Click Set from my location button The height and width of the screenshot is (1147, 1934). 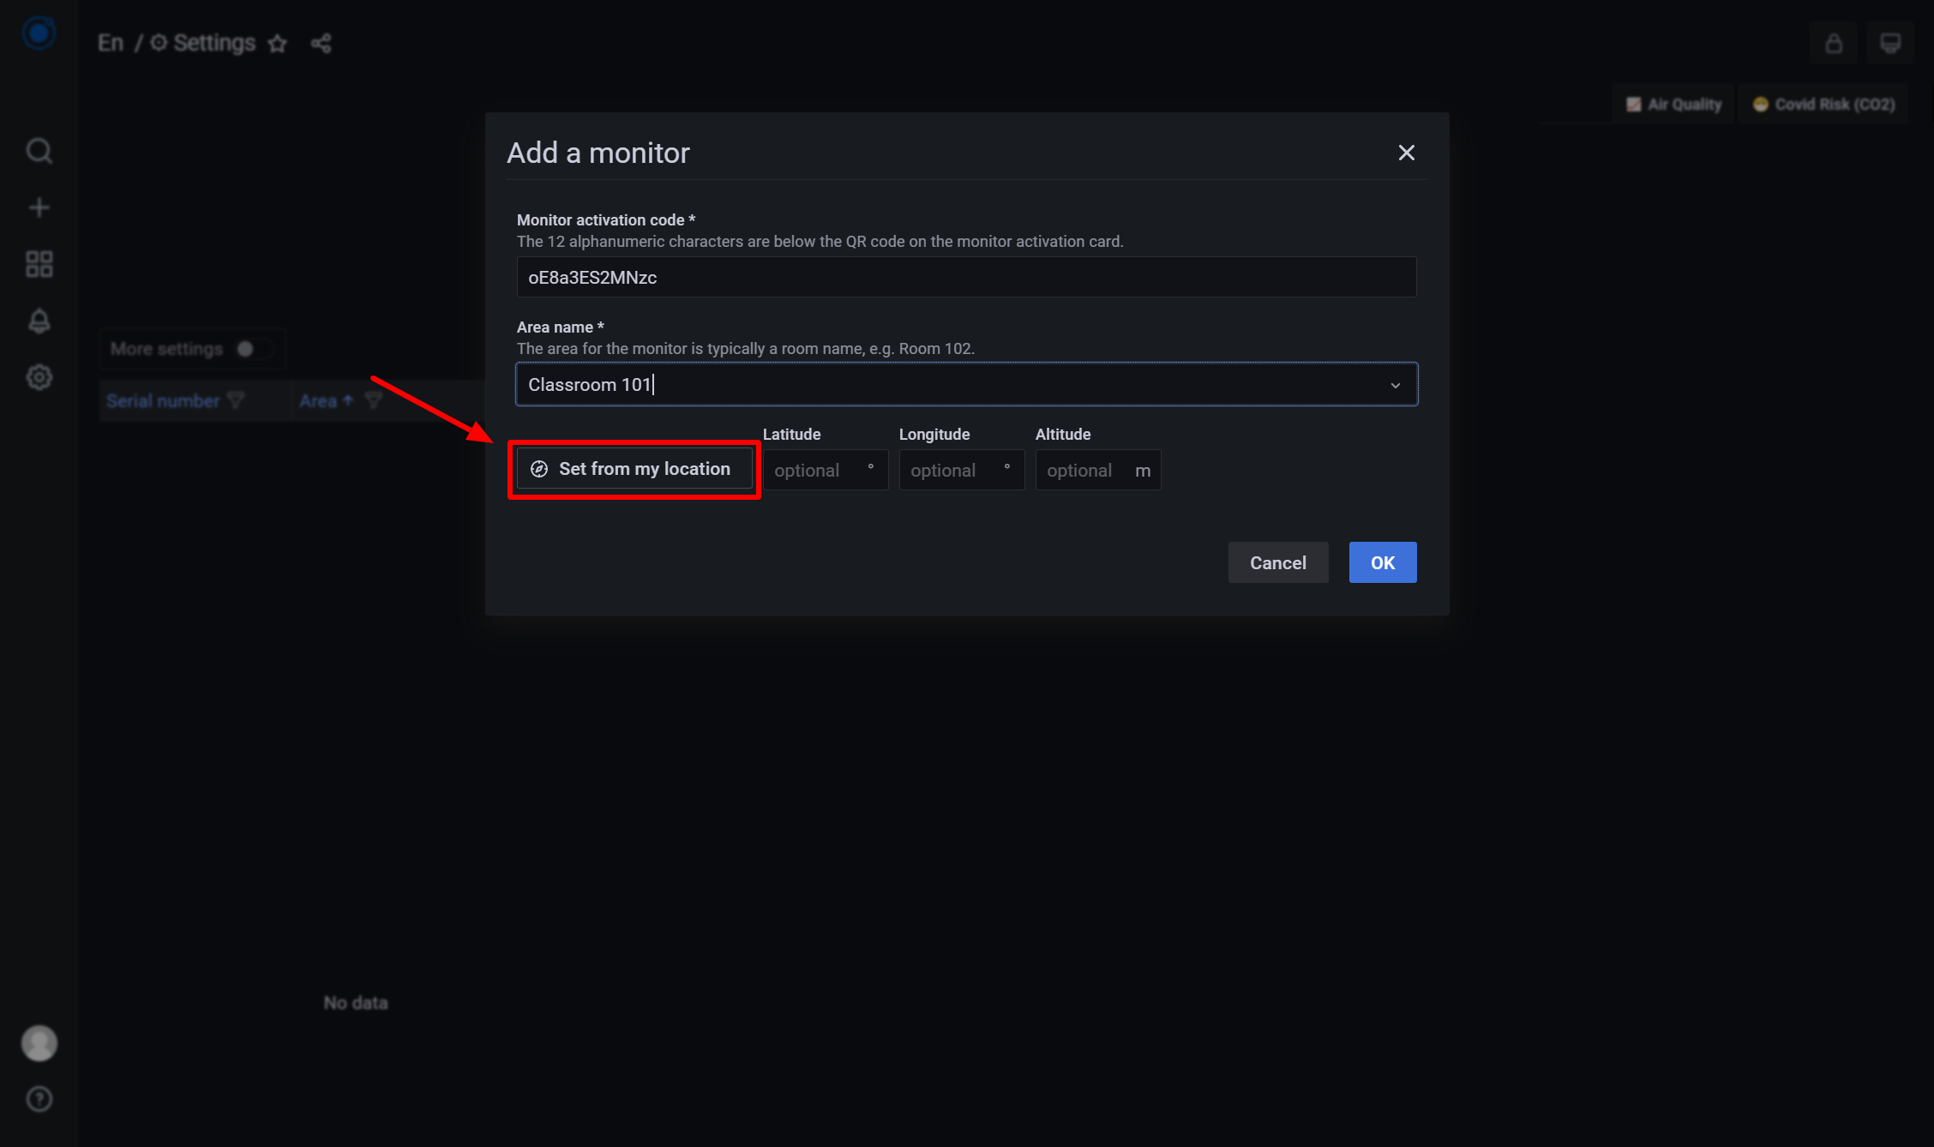(x=634, y=469)
